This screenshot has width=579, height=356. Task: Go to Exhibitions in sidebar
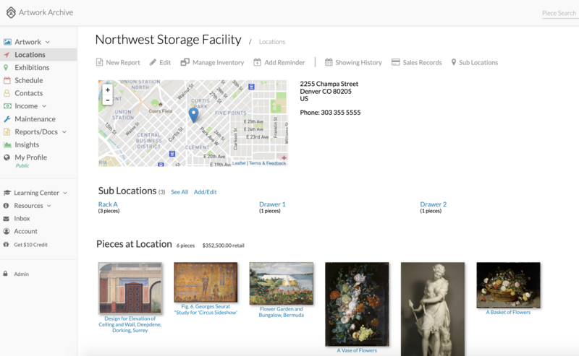pyautogui.click(x=32, y=68)
